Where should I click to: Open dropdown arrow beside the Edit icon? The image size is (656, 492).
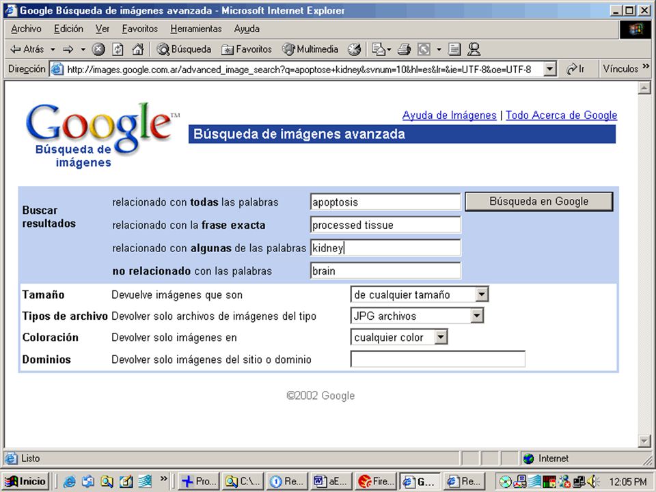[439, 49]
